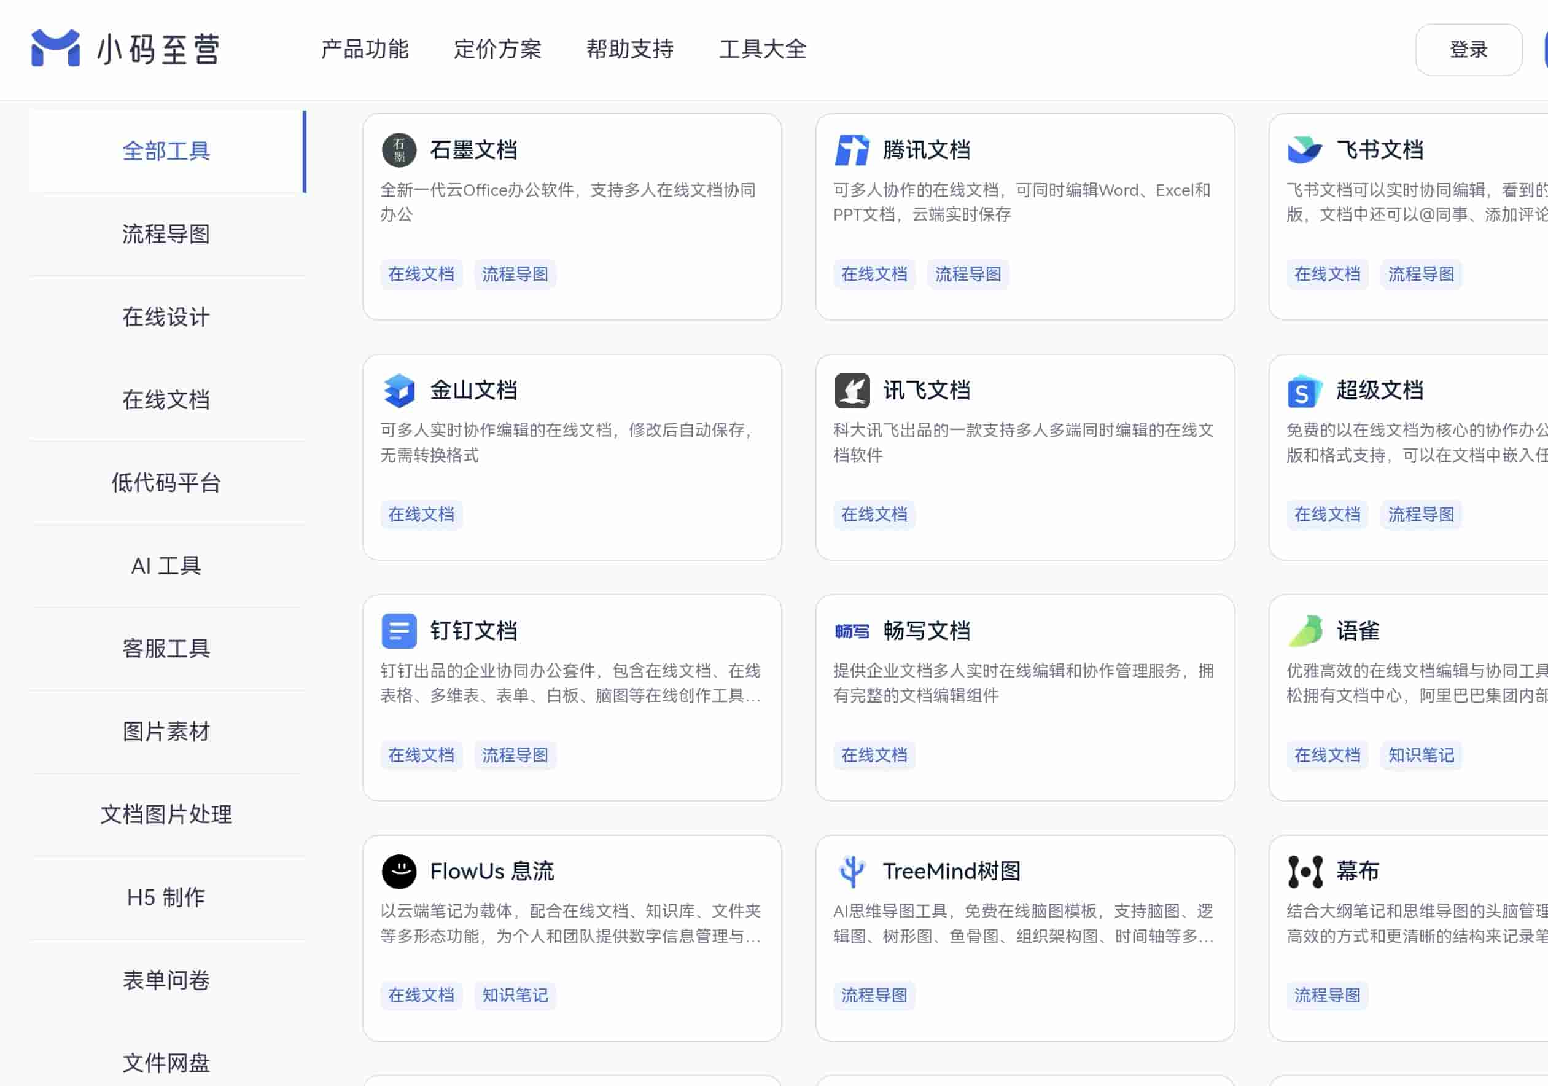Click the TreeMind树图 app icon
Image resolution: width=1548 pixels, height=1086 pixels.
[854, 870]
